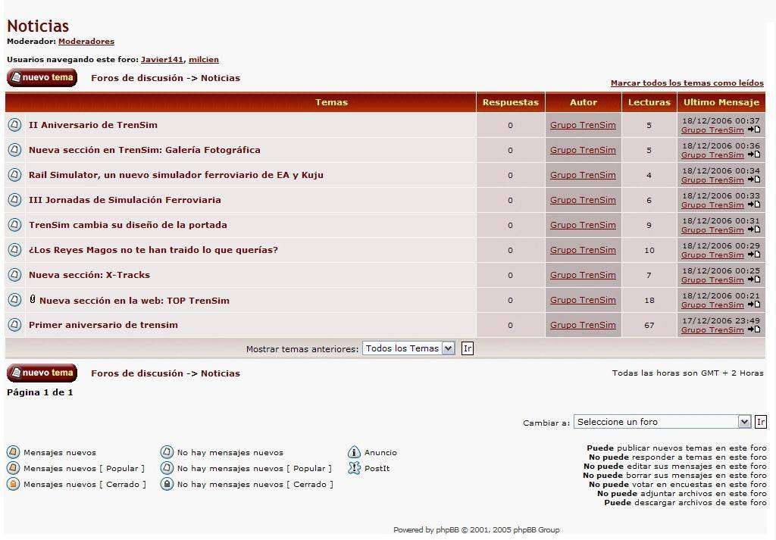Click latest-post icon in 'Los Reyes Magos' row
This screenshot has height=540, width=776.
pos(754,254)
